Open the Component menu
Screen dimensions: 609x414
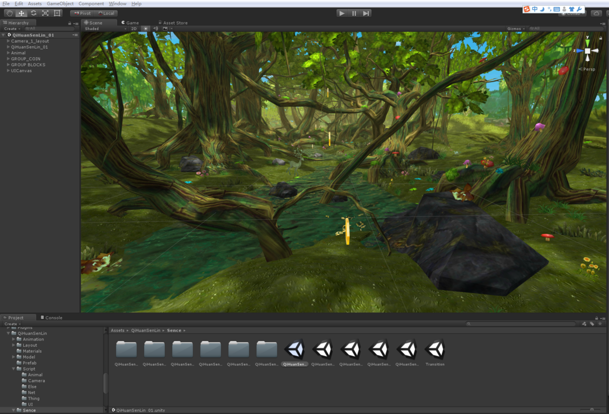pyautogui.click(x=91, y=3)
